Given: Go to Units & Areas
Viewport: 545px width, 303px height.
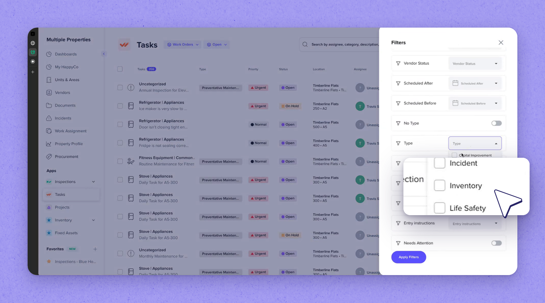Looking at the screenshot, I should coord(67,80).
